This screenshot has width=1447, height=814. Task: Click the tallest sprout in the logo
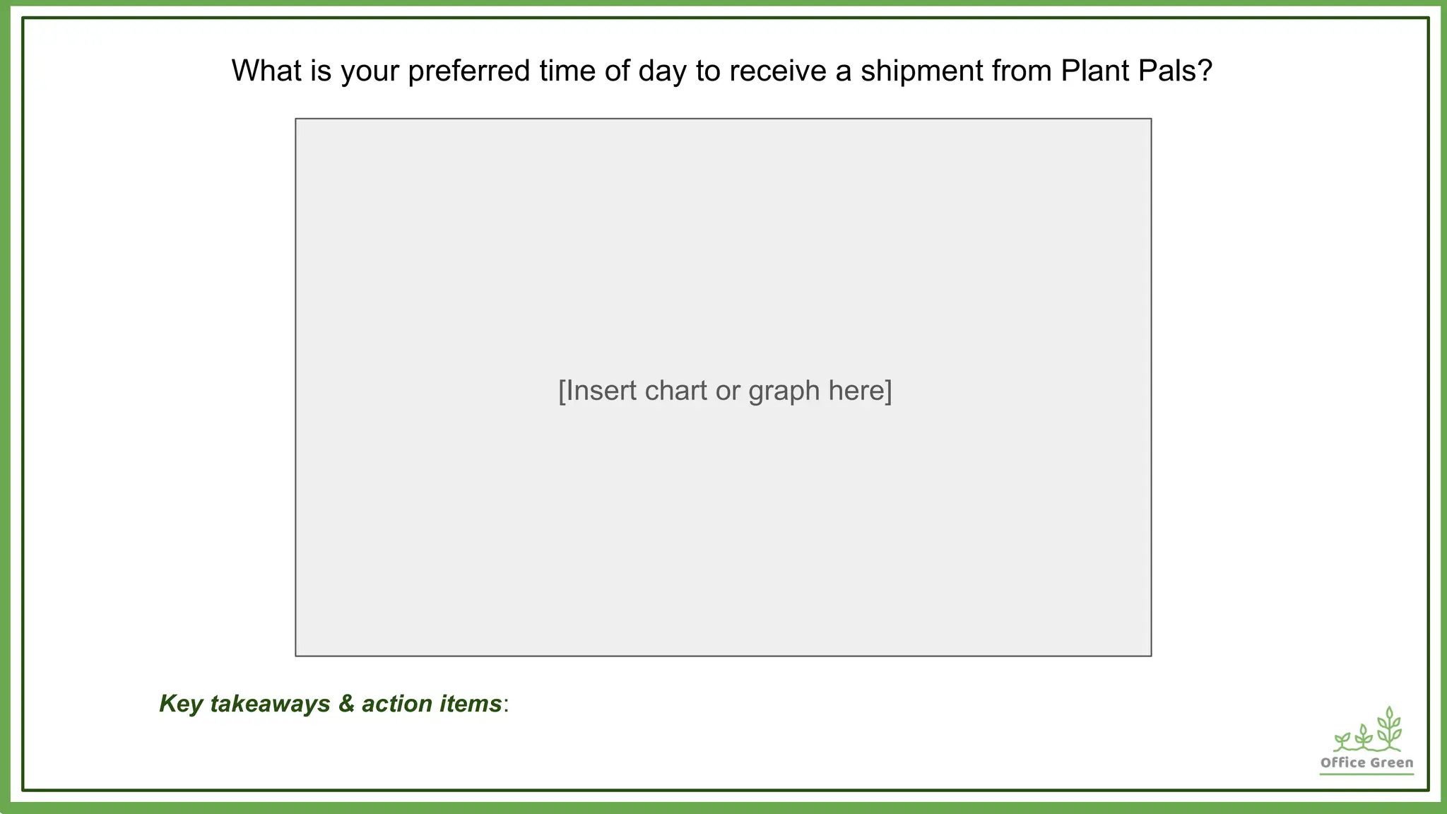pyautogui.click(x=1389, y=728)
